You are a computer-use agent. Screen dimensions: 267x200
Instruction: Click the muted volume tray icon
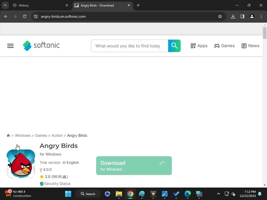[x=233, y=194]
